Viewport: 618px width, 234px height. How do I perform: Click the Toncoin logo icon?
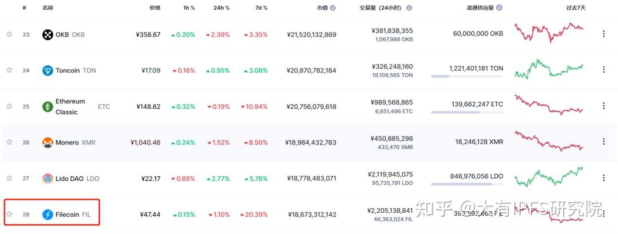point(47,71)
